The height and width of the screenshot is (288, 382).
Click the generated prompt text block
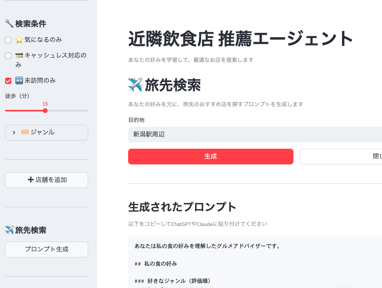pyautogui.click(x=255, y=262)
